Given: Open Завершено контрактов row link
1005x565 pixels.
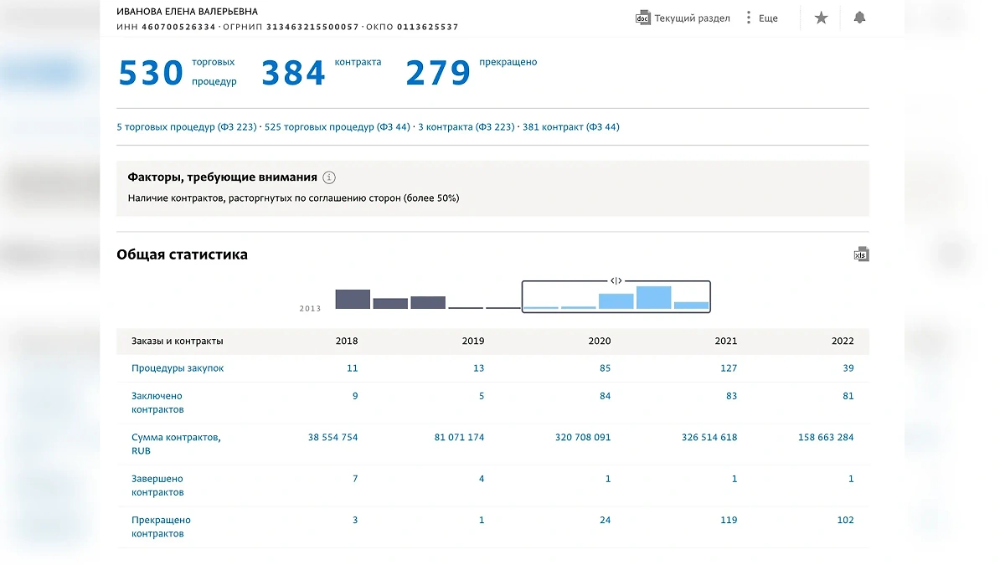Looking at the screenshot, I should click(x=157, y=485).
